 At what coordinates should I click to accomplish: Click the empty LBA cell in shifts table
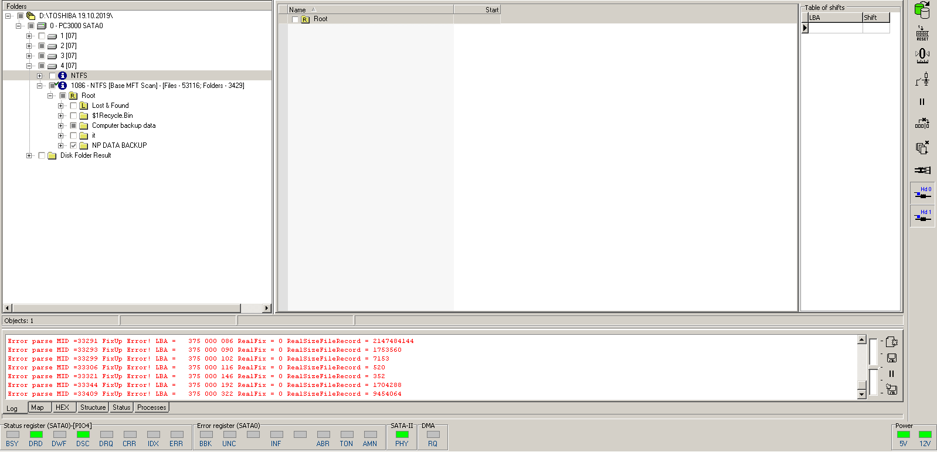835,28
